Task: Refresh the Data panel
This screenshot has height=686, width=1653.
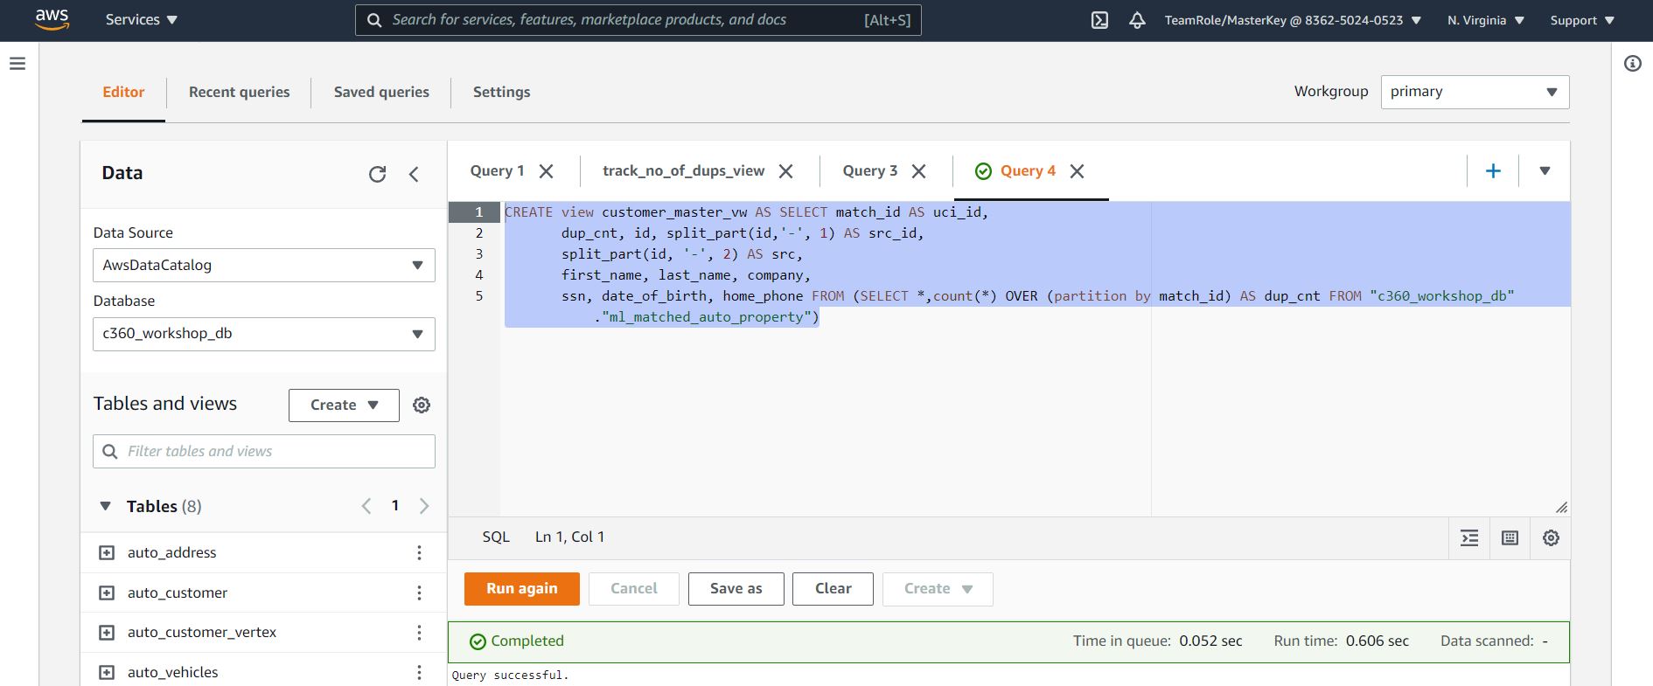Action: tap(377, 174)
